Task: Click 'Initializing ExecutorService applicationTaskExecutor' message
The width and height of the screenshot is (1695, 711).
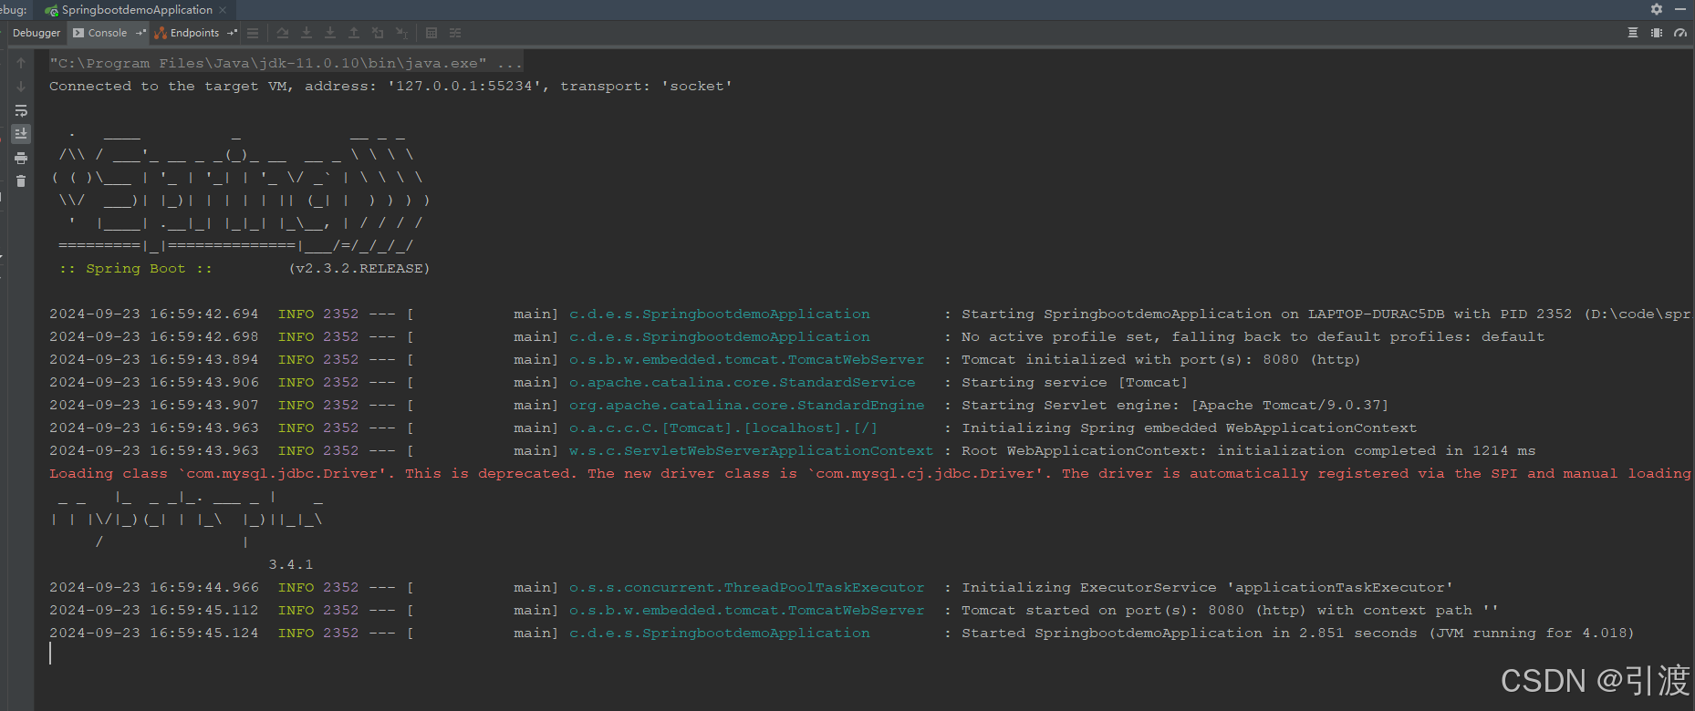Action: point(1207,588)
